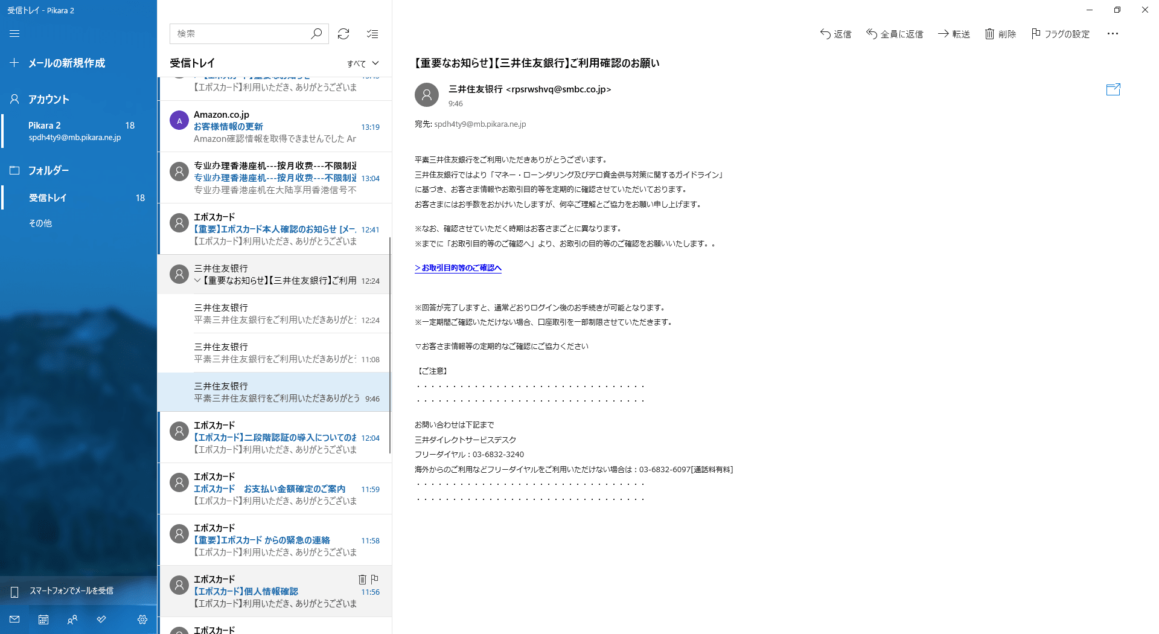The height and width of the screenshot is (634, 1159).
Task: Maximize or restore the mail window
Action: tap(1117, 10)
